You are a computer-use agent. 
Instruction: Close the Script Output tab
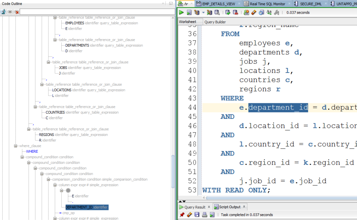pos(244,206)
